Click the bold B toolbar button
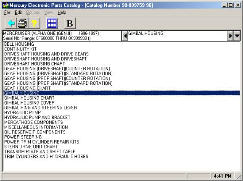This screenshot has width=243, height=181. click(70, 24)
